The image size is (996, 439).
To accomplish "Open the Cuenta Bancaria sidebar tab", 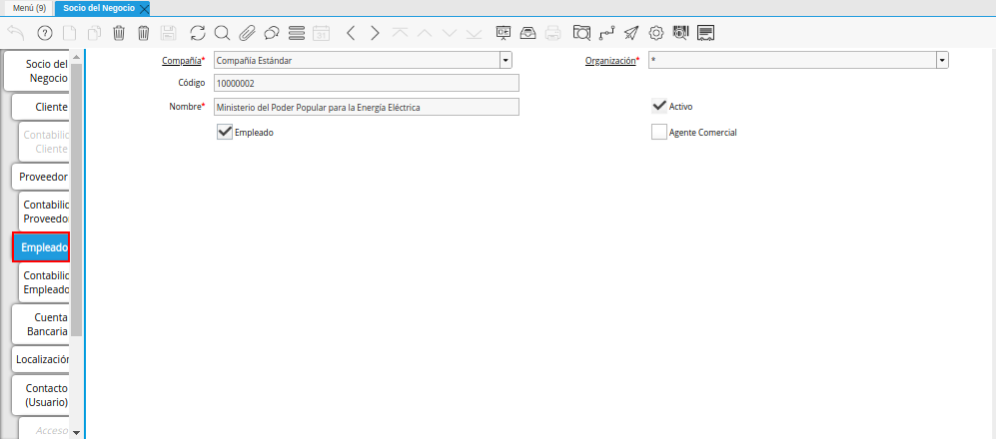I will pyautogui.click(x=42, y=323).
